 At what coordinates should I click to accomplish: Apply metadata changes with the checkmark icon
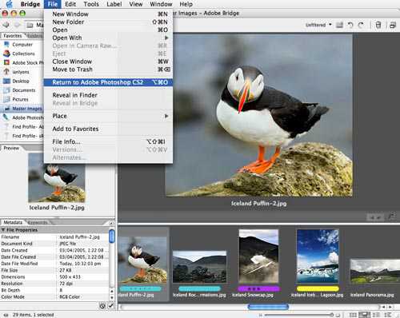(x=110, y=306)
